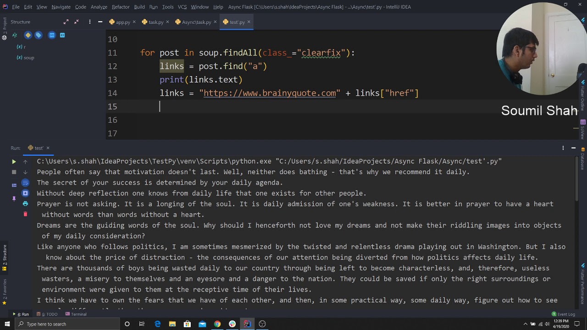
Task: Toggle soft-wrap in the Run console
Action: tap(25, 183)
